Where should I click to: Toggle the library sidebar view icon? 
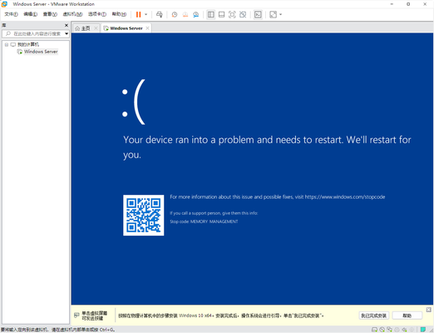[211, 14]
